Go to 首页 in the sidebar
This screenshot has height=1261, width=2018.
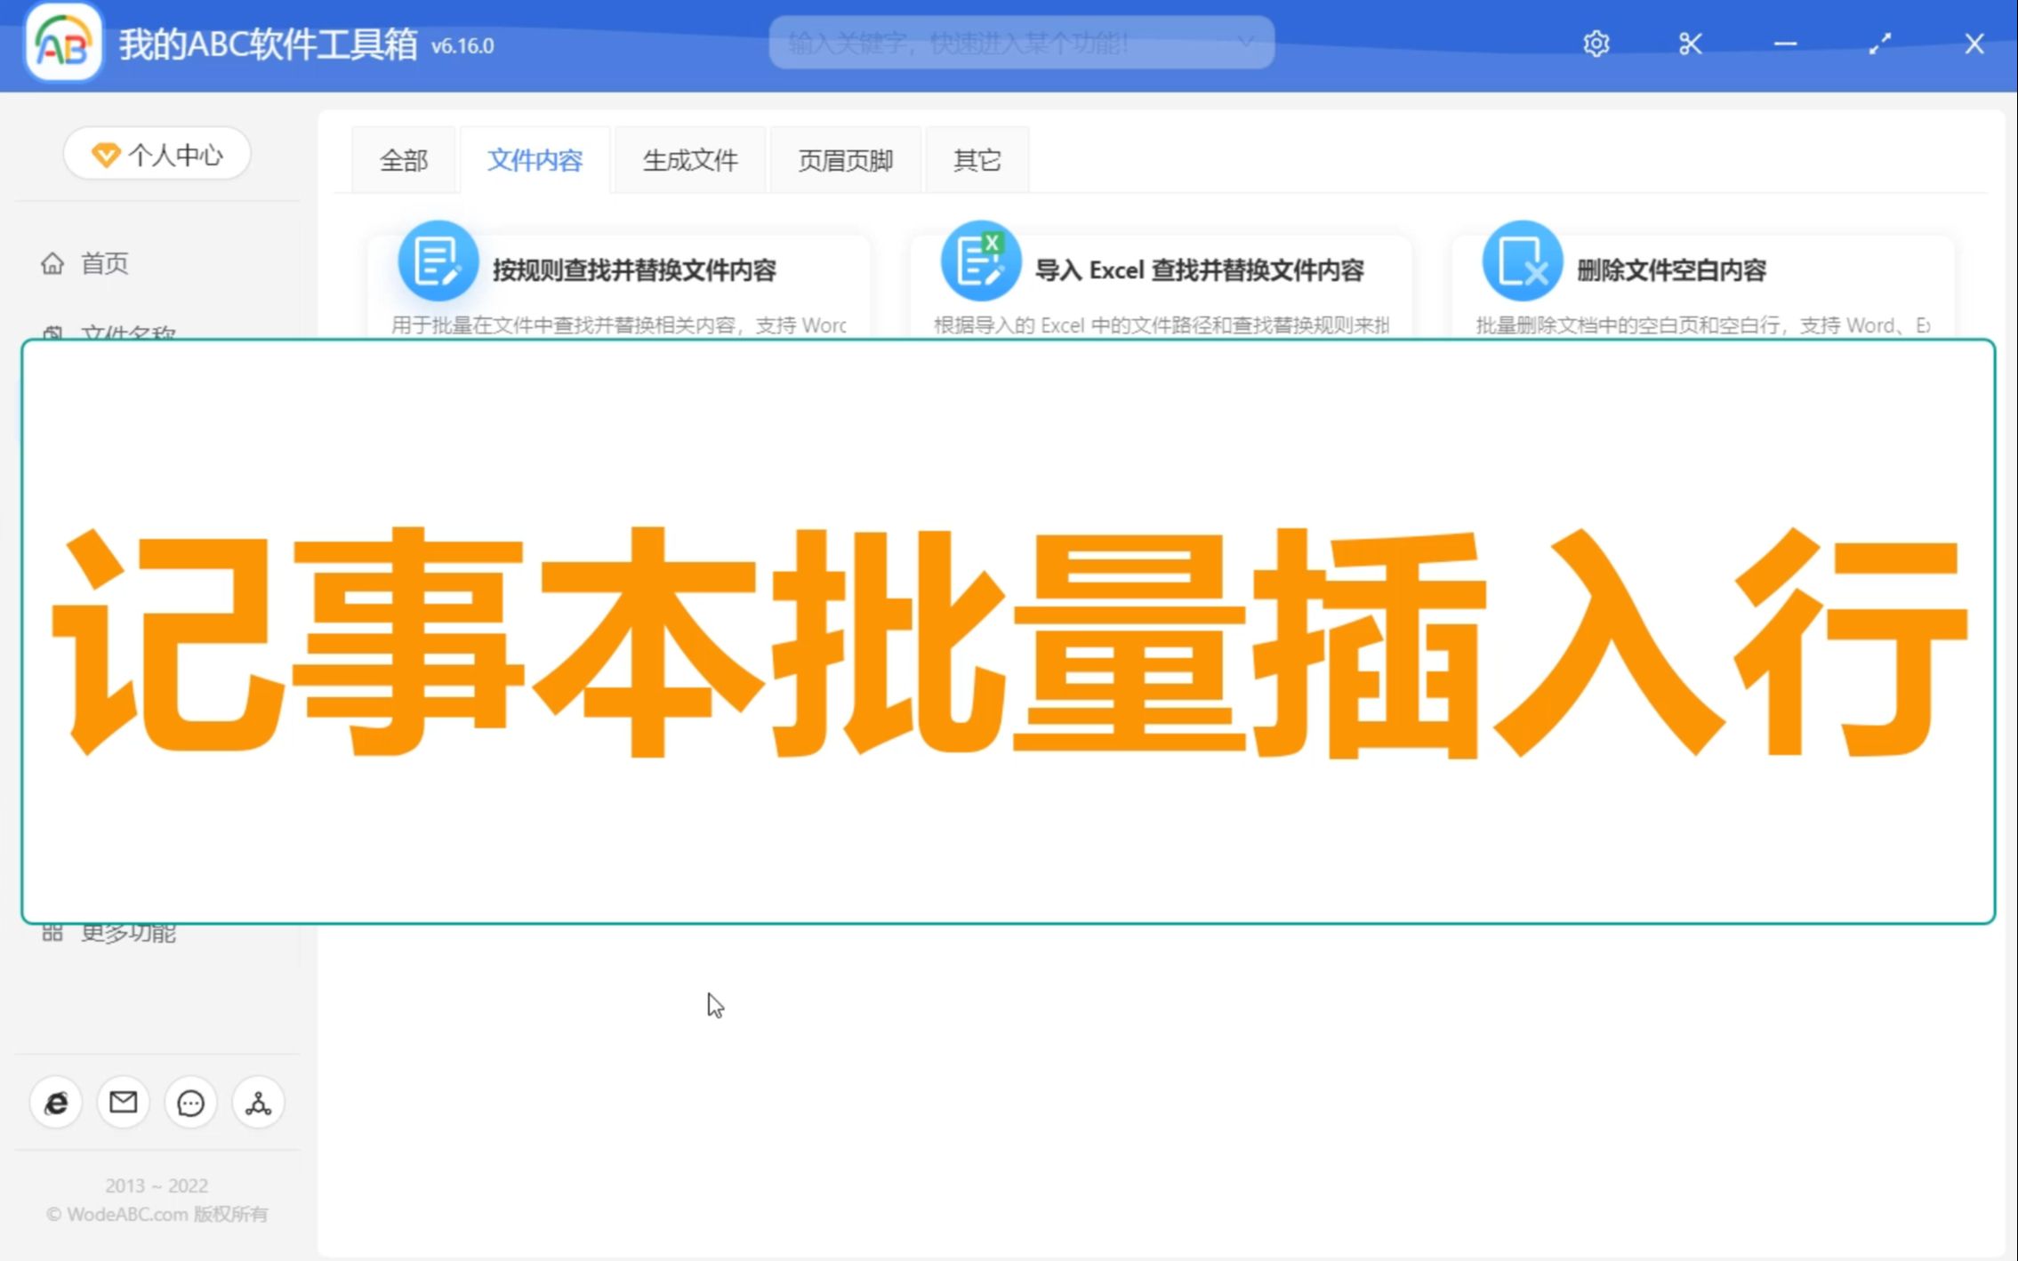104,263
